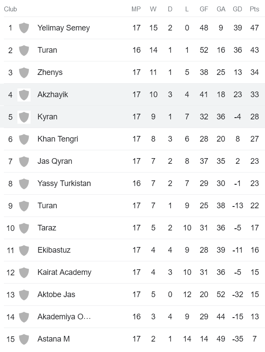Click the Astana M team badge
Screen dimensions: 265x352
24,339
